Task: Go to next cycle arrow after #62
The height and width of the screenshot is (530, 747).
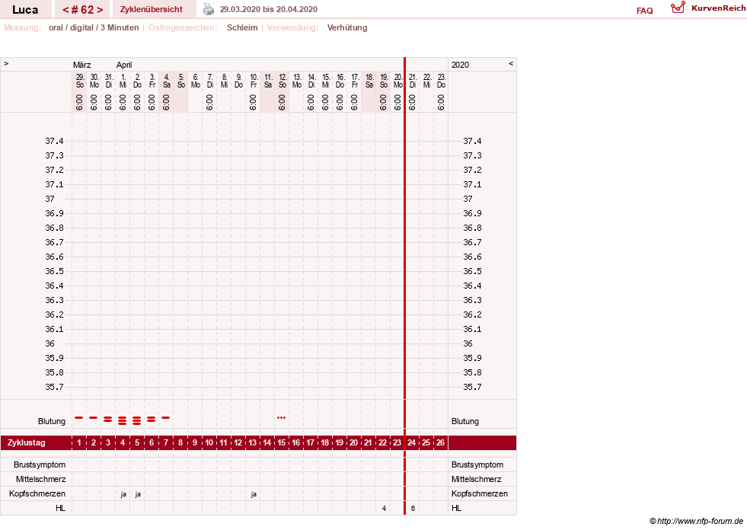Action: point(100,10)
